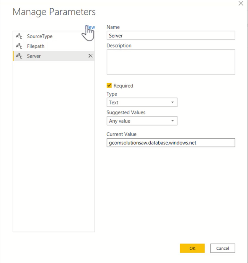Viewport: 248px width, 263px height.
Task: Expand the Type combo box arrow
Action: click(173, 102)
